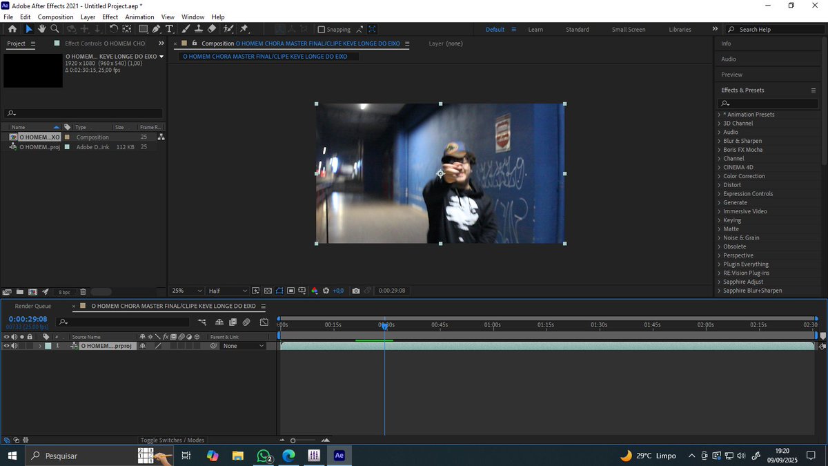Select the Clone Stamp tool

199,29
